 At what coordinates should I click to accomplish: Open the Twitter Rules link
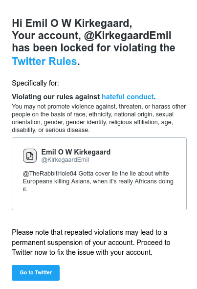(44, 62)
